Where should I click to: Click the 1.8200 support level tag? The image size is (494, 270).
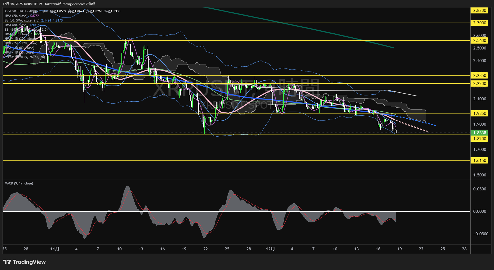pyautogui.click(x=479, y=139)
